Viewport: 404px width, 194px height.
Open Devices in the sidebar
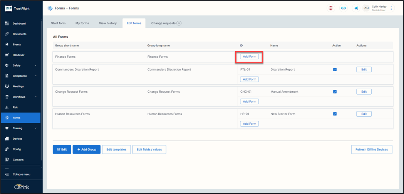point(17,139)
